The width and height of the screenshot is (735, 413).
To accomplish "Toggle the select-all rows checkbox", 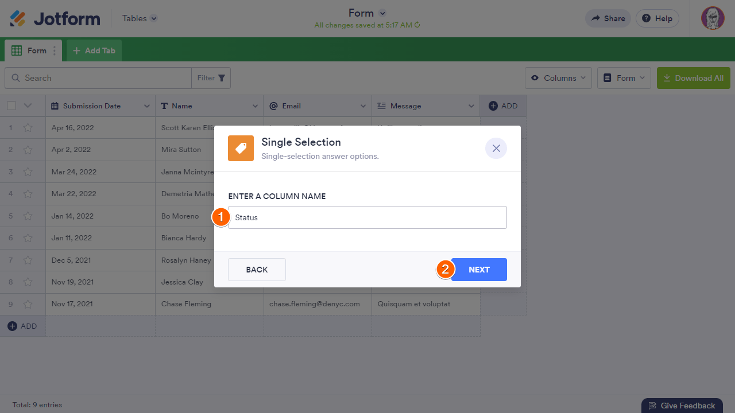I will tap(11, 106).
